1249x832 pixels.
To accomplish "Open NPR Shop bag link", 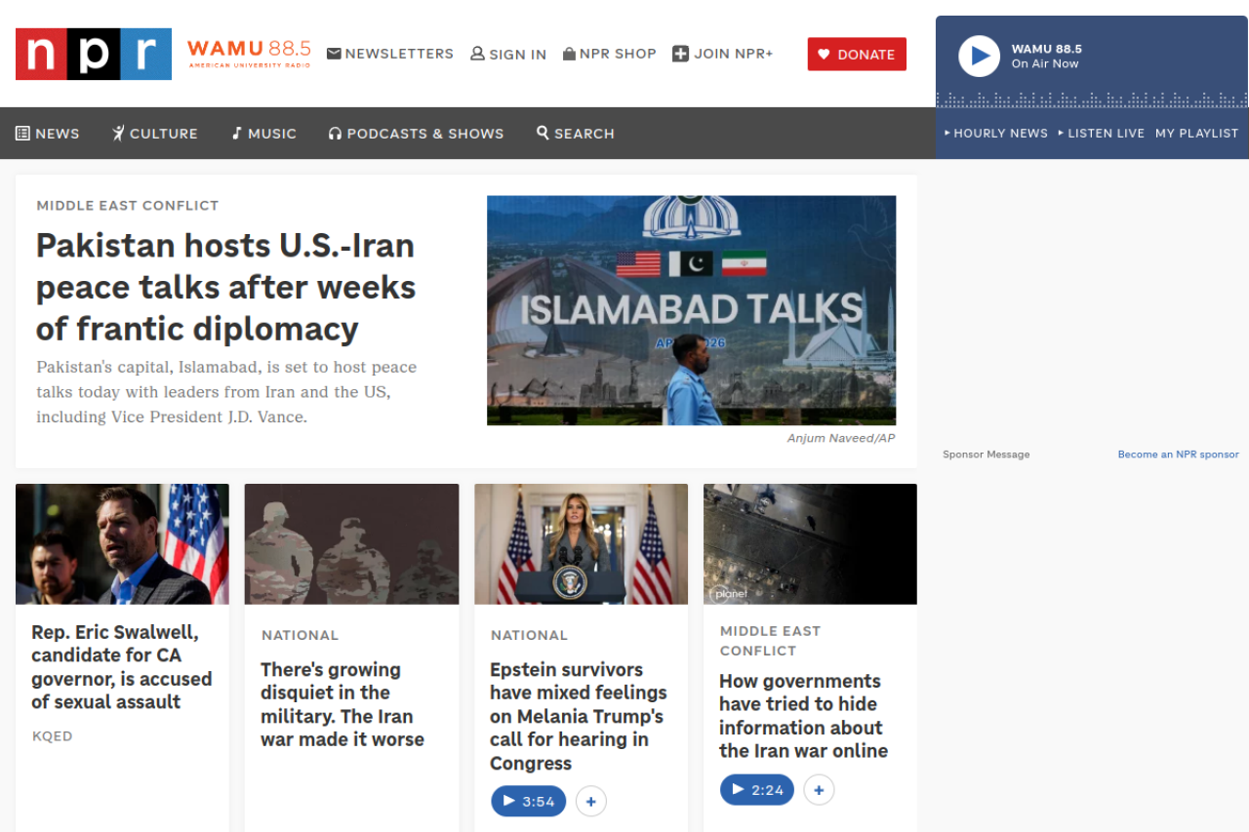I will [609, 54].
